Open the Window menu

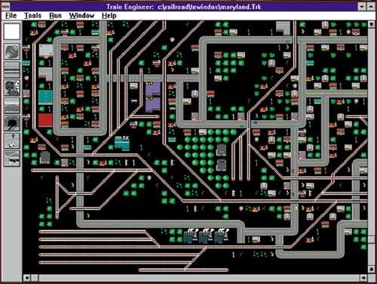pos(81,16)
